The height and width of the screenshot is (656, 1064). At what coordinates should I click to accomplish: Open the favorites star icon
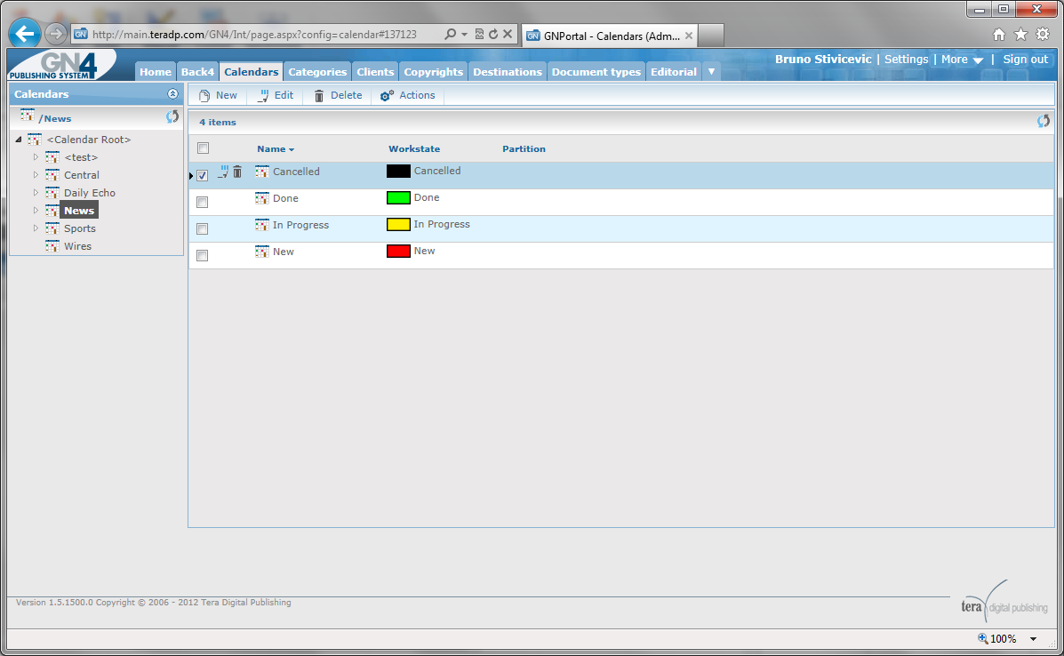pyautogui.click(x=1020, y=34)
